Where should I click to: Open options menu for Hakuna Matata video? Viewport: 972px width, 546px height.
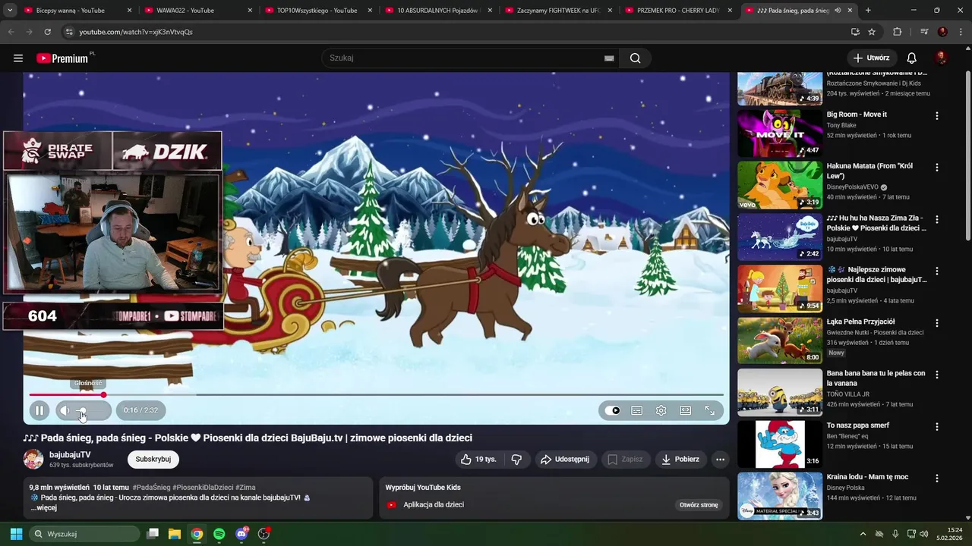(937, 168)
